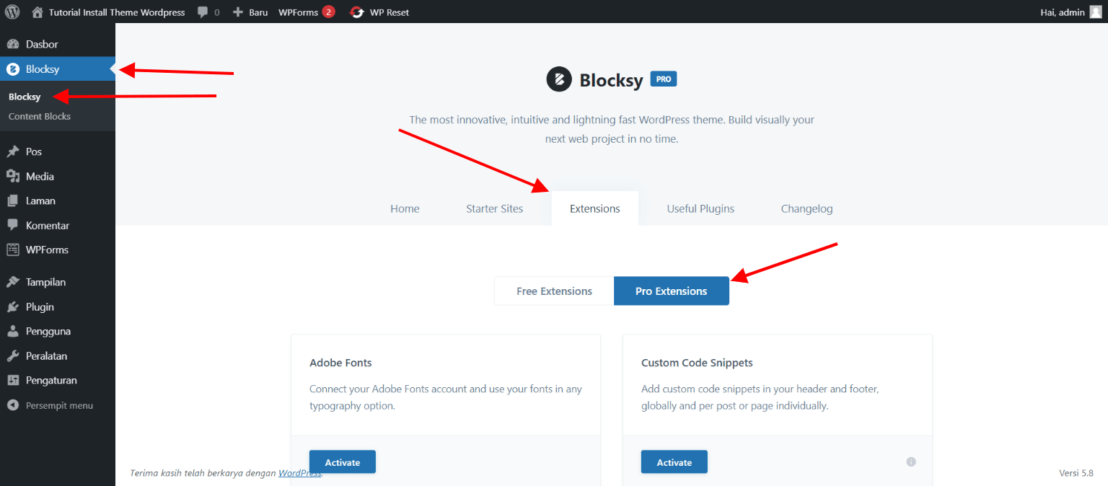The height and width of the screenshot is (486, 1108).
Task: Click the Blocksy sidebar icon
Action: click(x=13, y=69)
